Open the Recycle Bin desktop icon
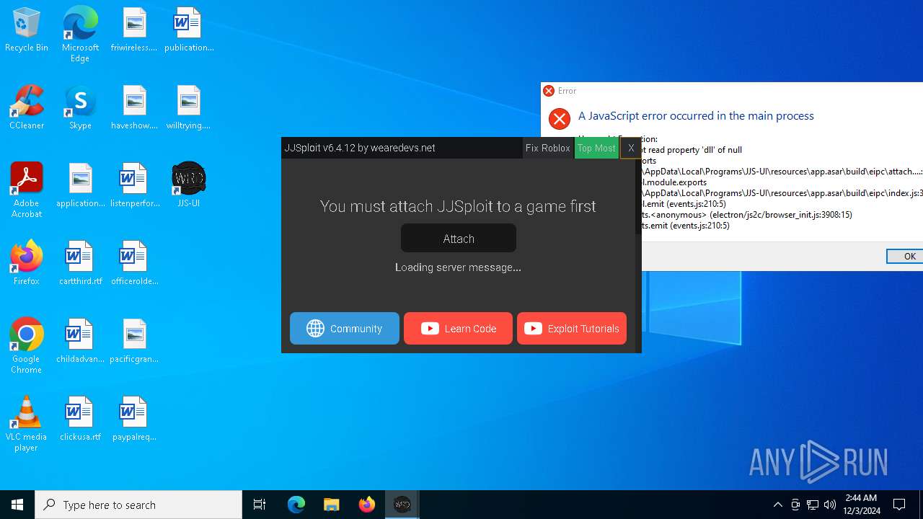 click(x=27, y=30)
